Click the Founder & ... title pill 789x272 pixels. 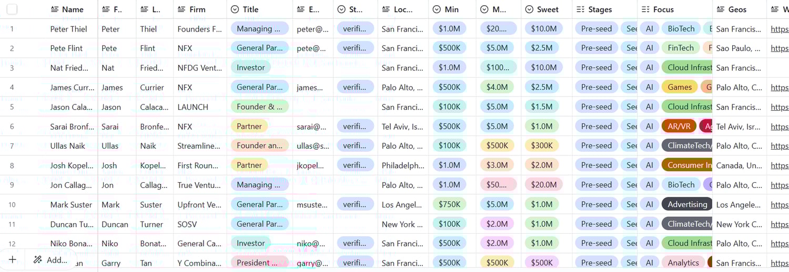click(x=260, y=107)
